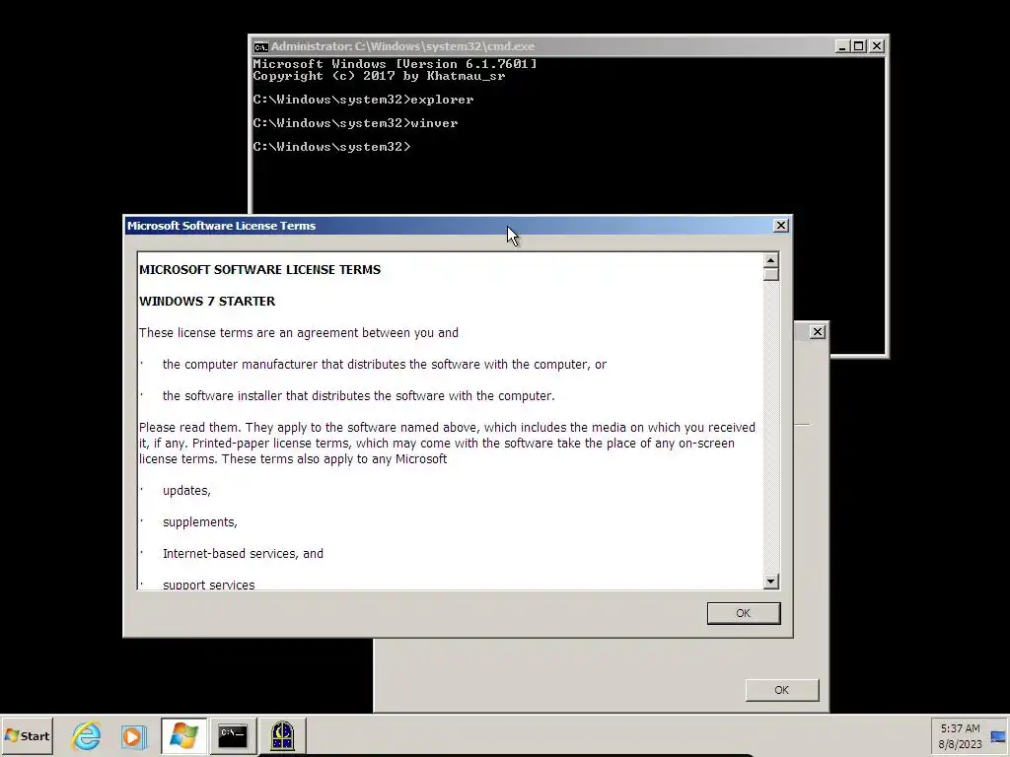The height and width of the screenshot is (757, 1010).
Task: Click the license text scrollbar down arrow
Action: point(771,581)
